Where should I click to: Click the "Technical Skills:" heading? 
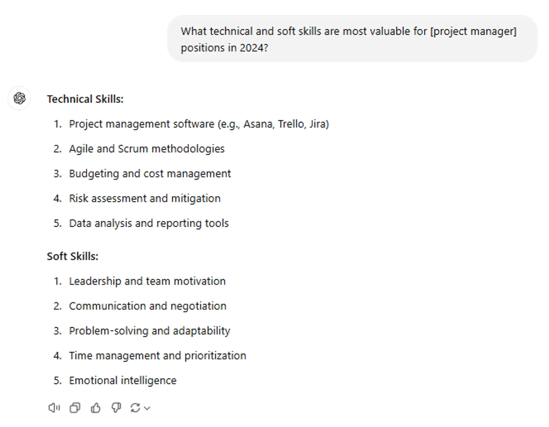pos(85,99)
